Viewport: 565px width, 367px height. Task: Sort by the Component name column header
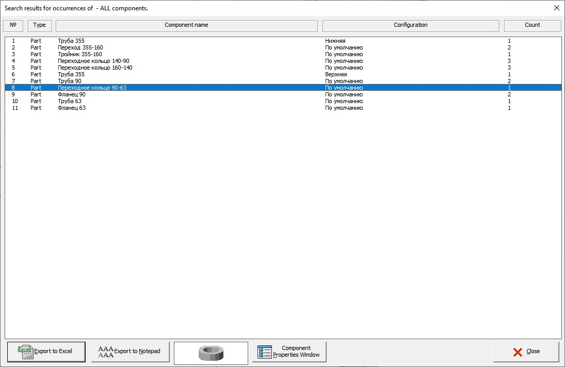tap(186, 25)
